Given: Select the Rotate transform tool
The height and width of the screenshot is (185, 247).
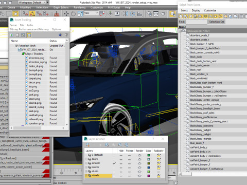Looking at the screenshot, I should point(73,14).
